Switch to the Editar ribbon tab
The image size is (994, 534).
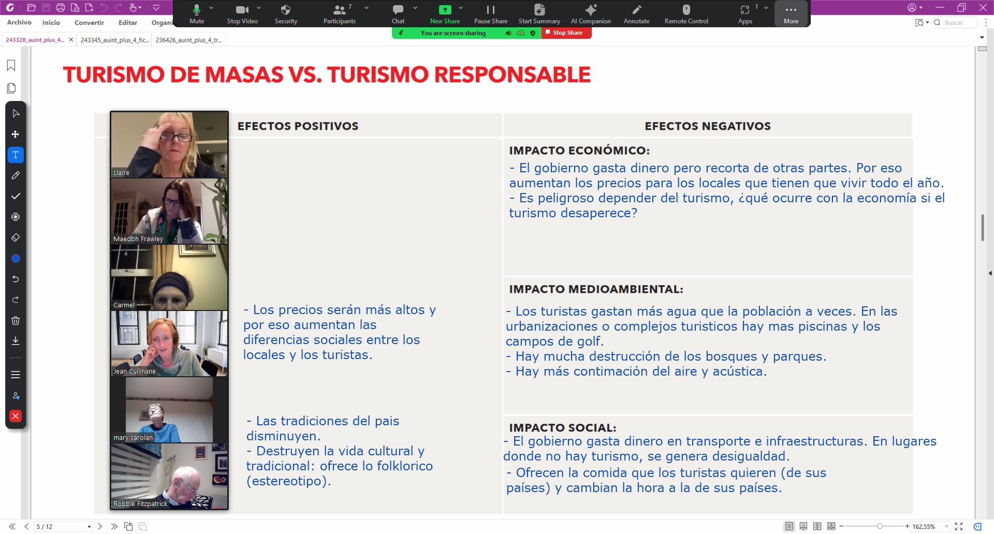(x=128, y=22)
